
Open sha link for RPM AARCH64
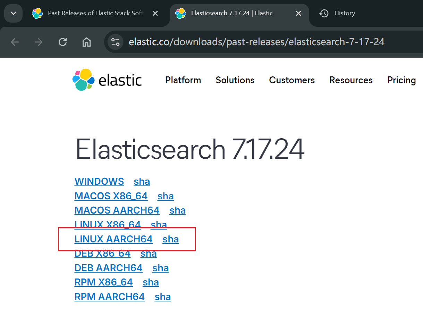click(x=163, y=297)
